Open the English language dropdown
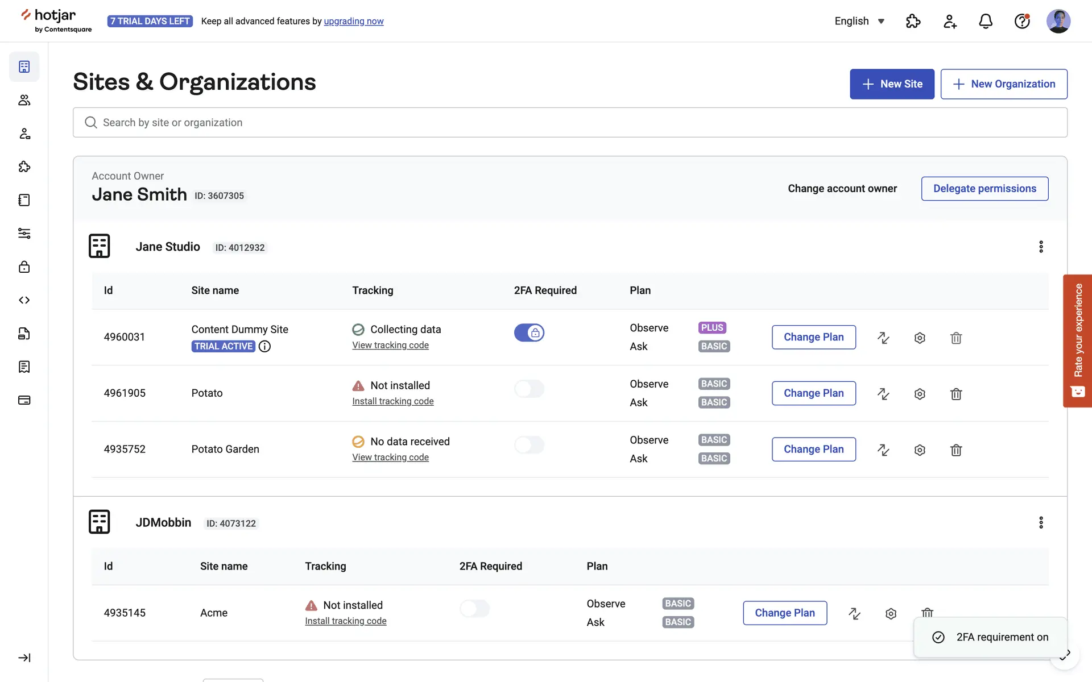1092x682 pixels. [x=859, y=22]
